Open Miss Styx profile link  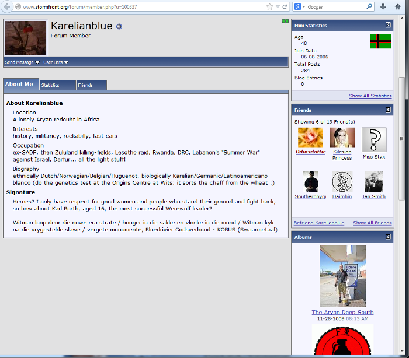[374, 157]
